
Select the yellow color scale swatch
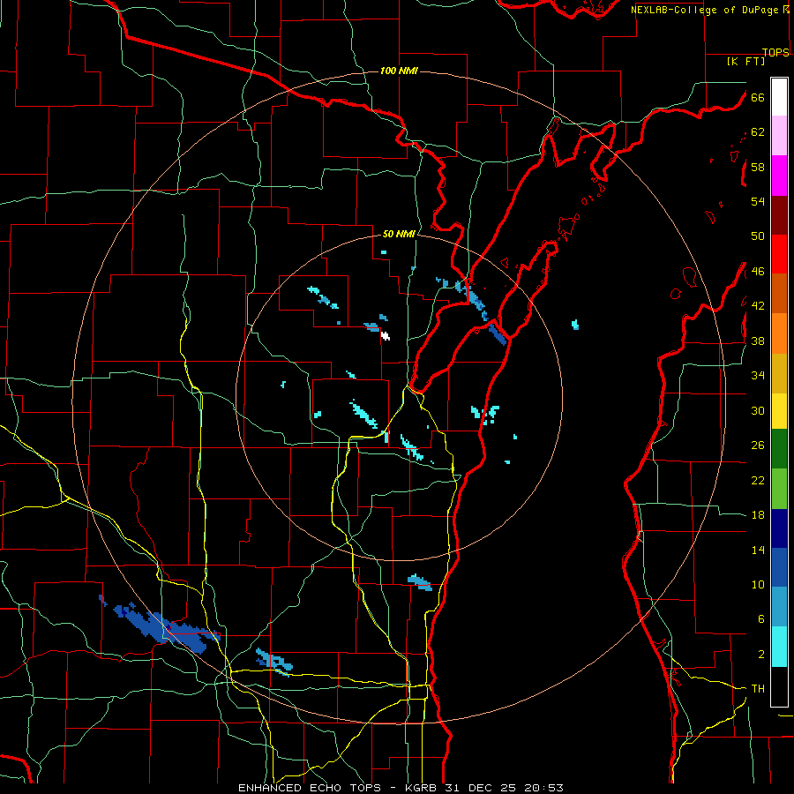pyautogui.click(x=779, y=411)
